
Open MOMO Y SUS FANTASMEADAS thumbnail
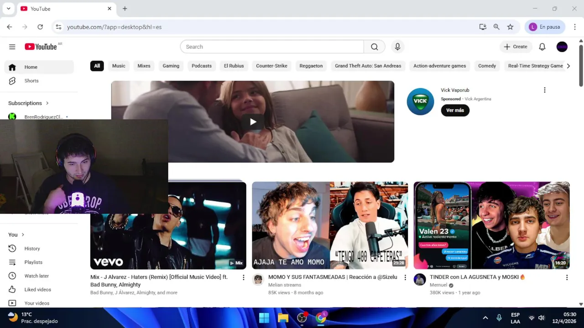[x=330, y=225]
